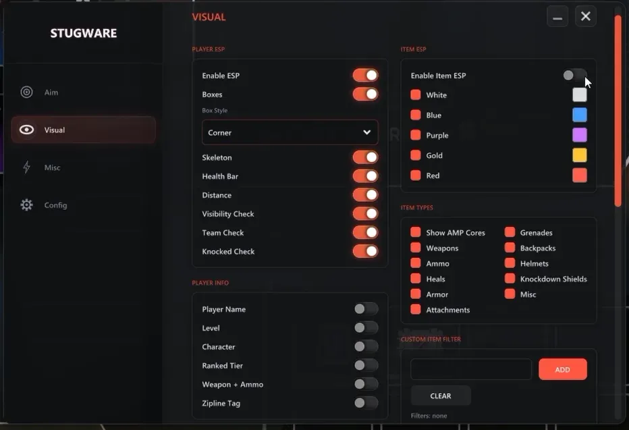Click the ADD filter button
Screen dimensions: 629x430
[562, 369]
